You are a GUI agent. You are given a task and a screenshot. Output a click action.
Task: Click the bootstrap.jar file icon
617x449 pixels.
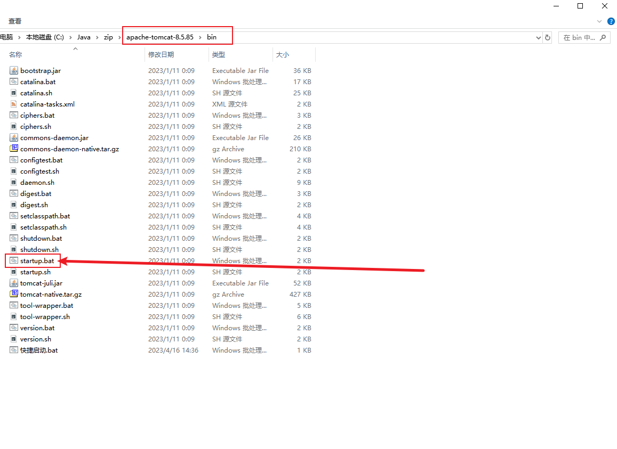click(x=14, y=70)
